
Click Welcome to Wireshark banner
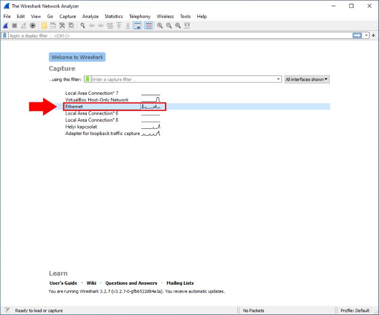coord(77,57)
